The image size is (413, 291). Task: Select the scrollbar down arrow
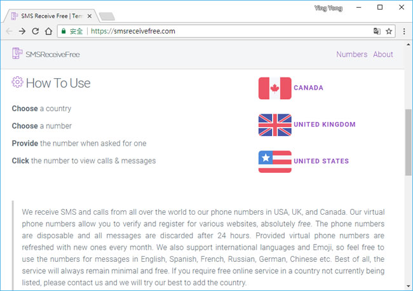(x=409, y=287)
